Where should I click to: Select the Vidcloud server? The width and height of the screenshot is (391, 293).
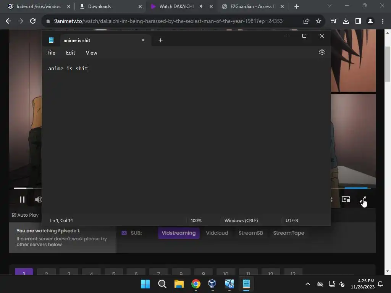tap(217, 233)
